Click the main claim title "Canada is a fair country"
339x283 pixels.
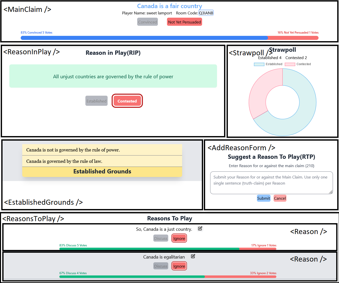(x=169, y=6)
